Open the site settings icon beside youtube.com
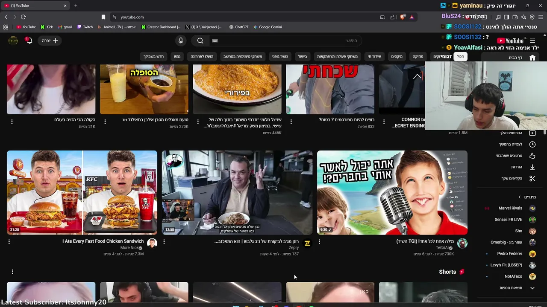The width and height of the screenshot is (547, 307). coord(114,17)
